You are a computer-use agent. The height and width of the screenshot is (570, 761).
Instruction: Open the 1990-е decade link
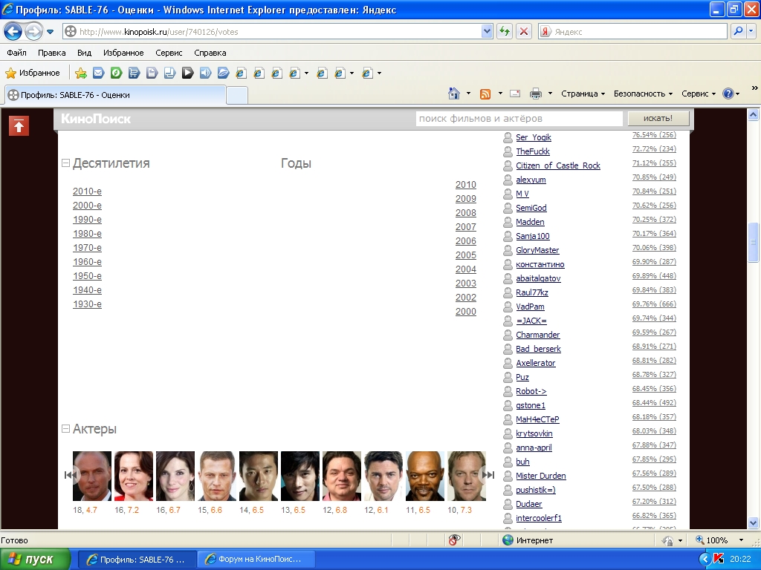[x=87, y=220]
